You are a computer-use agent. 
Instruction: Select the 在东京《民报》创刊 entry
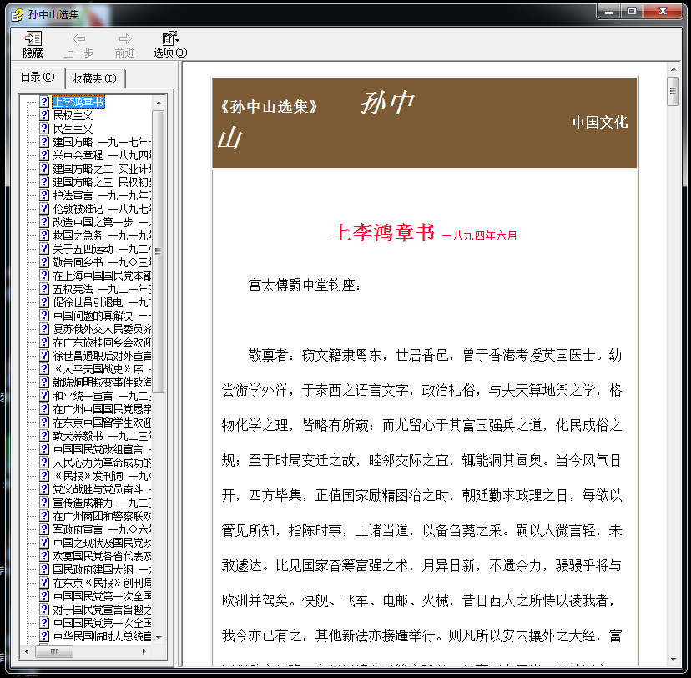pyautogui.click(x=102, y=583)
